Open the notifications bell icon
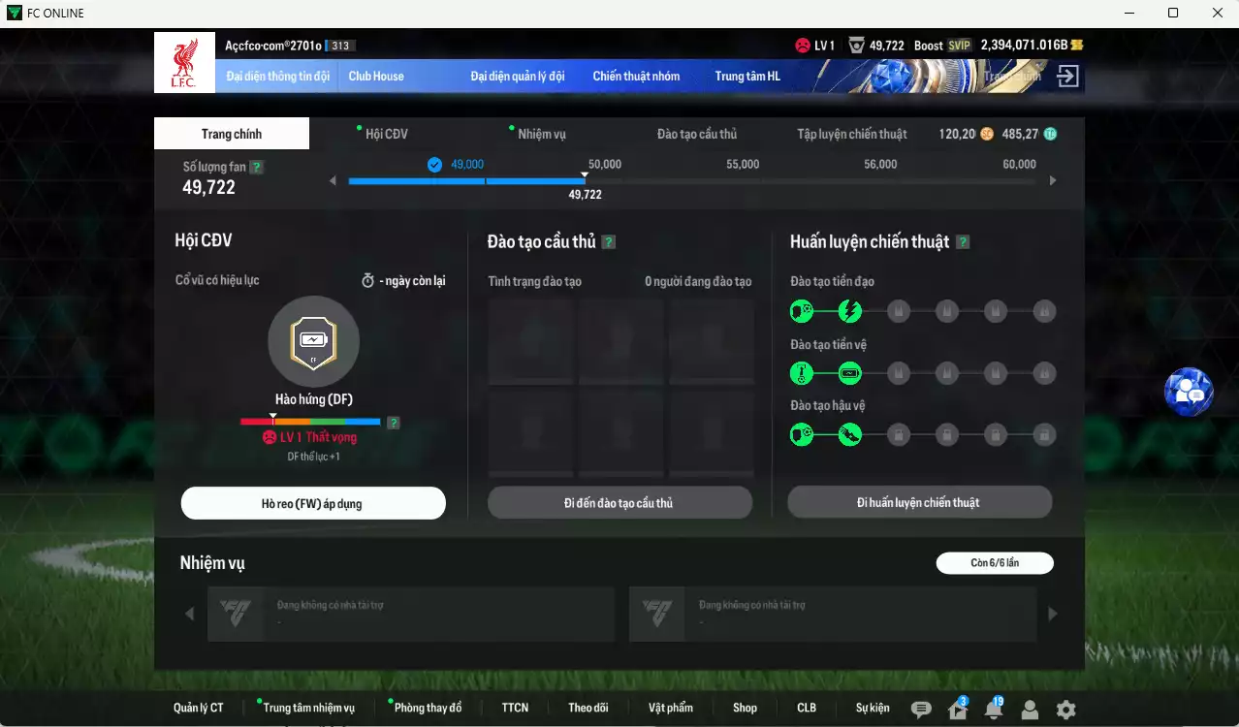The image size is (1239, 727). tap(994, 710)
